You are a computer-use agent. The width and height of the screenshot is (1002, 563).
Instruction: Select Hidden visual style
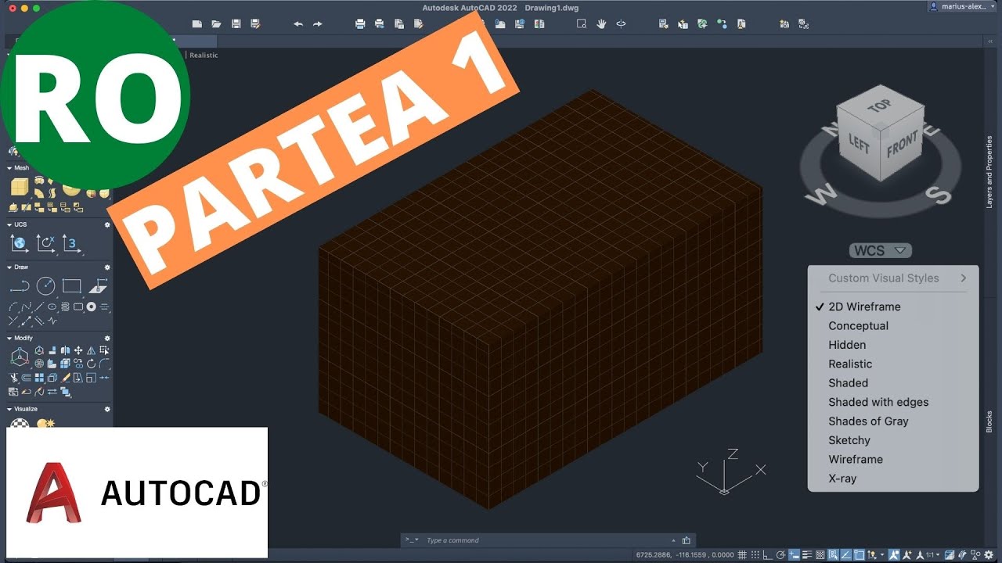(847, 345)
